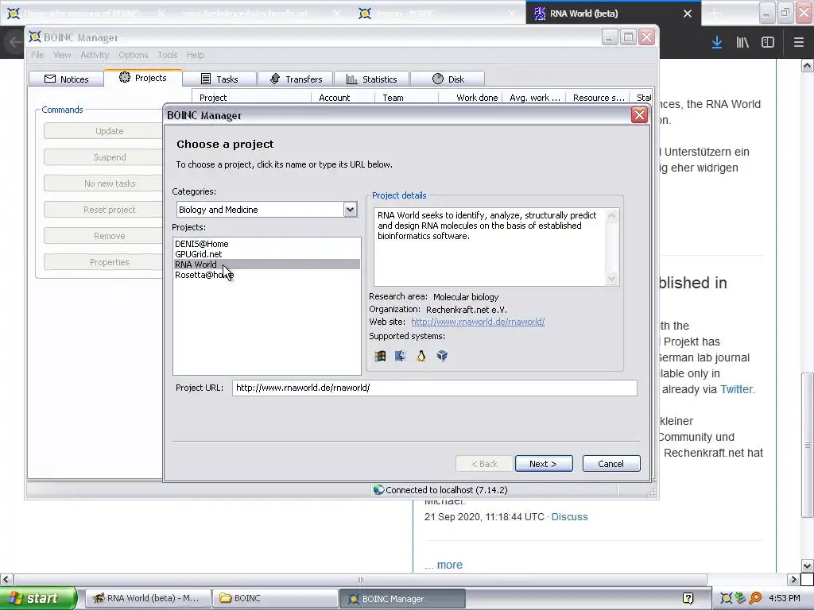Click the help question-mark tray icon
The image size is (814, 610).
tap(688, 599)
